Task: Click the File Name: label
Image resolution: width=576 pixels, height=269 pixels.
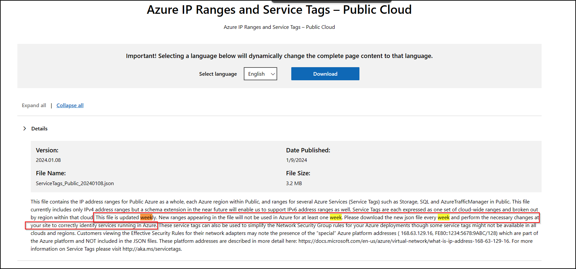Action: click(x=51, y=173)
